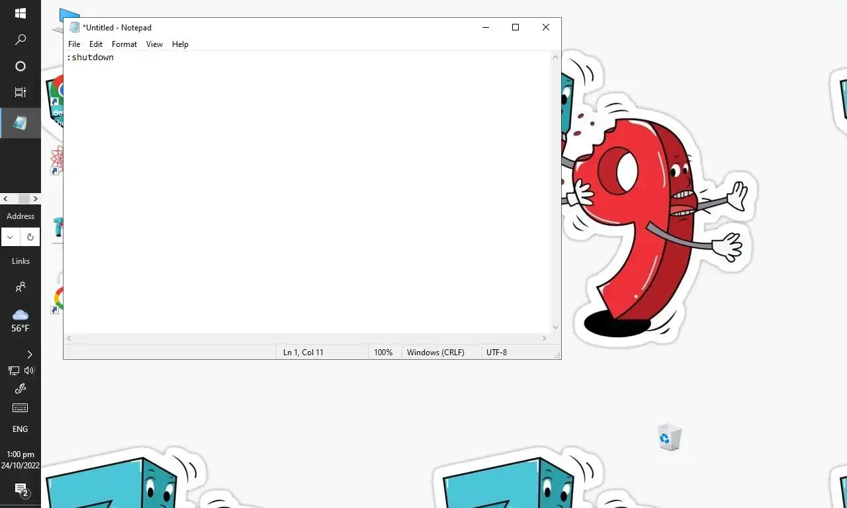The width and height of the screenshot is (847, 508).
Task: Click "100%" zoom status entry
Action: click(383, 353)
